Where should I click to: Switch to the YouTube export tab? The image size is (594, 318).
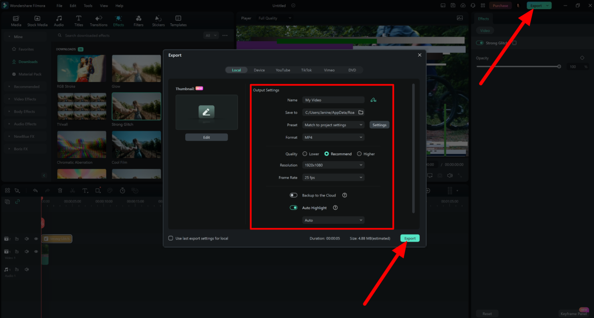coord(283,70)
